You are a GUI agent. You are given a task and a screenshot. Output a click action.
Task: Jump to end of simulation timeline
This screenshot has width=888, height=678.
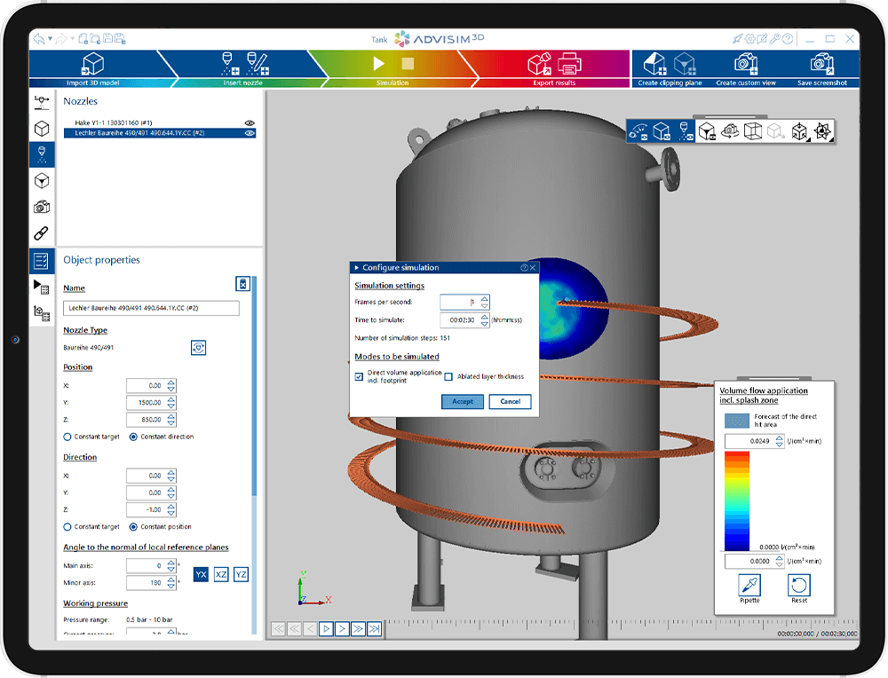(x=375, y=629)
